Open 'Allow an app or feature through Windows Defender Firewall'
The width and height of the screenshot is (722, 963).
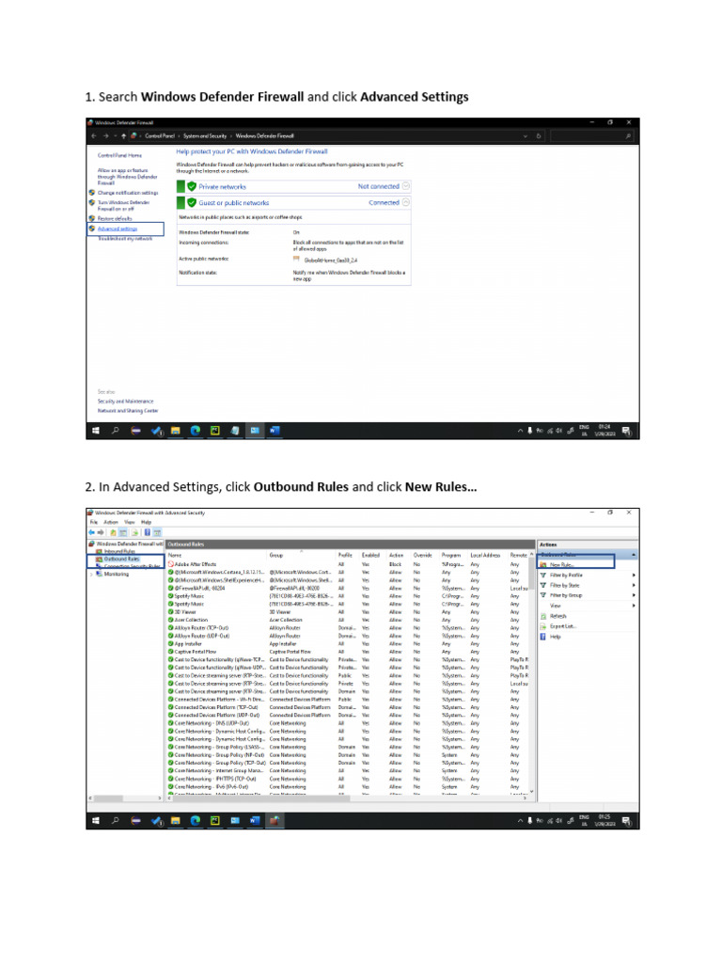[127, 176]
